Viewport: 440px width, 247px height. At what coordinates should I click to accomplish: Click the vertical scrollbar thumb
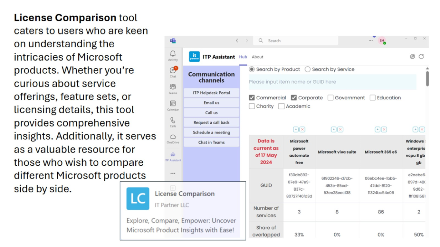(x=427, y=79)
